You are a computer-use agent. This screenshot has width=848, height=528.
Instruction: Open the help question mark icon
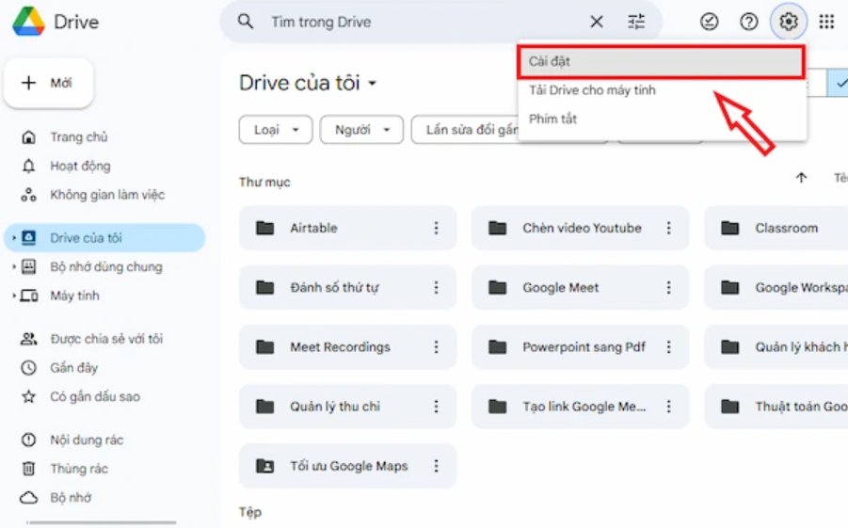(749, 22)
